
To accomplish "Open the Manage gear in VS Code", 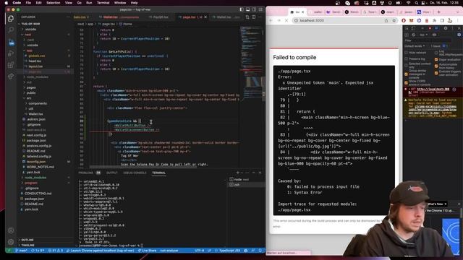I will pyautogui.click(x=11, y=242).
